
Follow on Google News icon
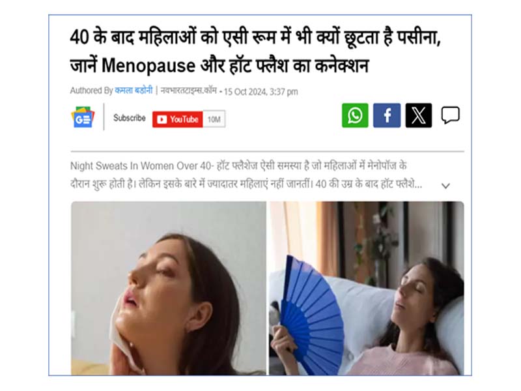click(83, 117)
